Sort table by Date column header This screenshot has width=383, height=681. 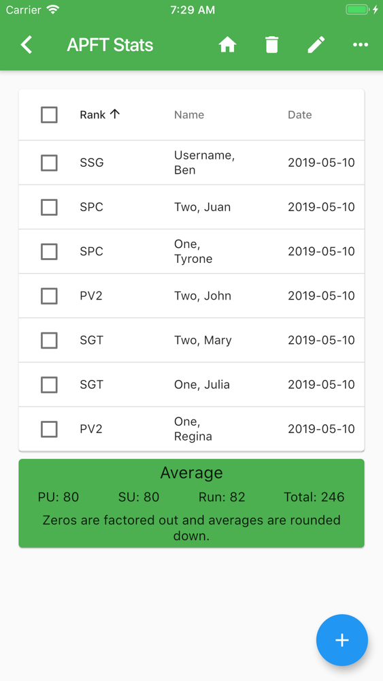300,114
